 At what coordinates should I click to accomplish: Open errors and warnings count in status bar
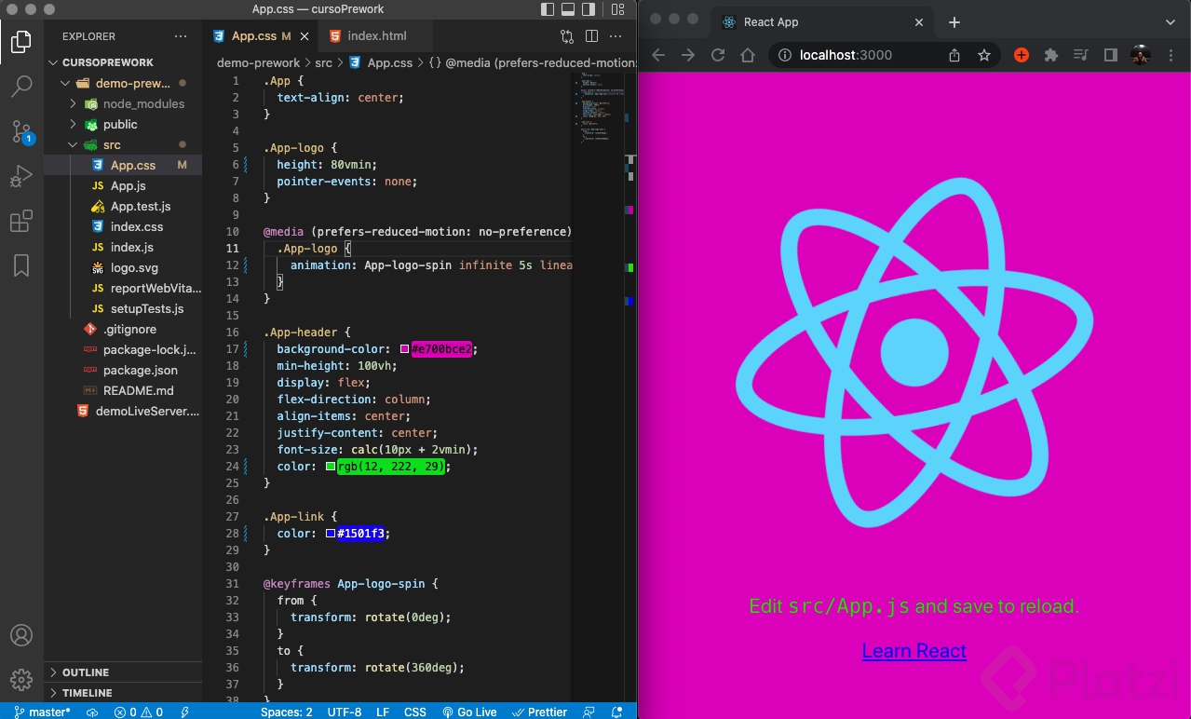[x=139, y=712]
